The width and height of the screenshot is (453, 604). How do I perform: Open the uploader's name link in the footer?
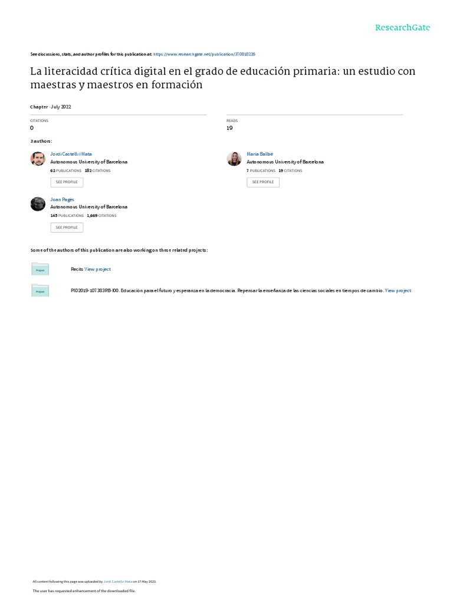[x=118, y=582]
